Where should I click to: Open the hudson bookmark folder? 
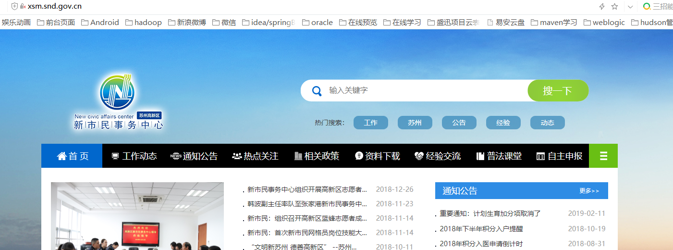coord(652,22)
